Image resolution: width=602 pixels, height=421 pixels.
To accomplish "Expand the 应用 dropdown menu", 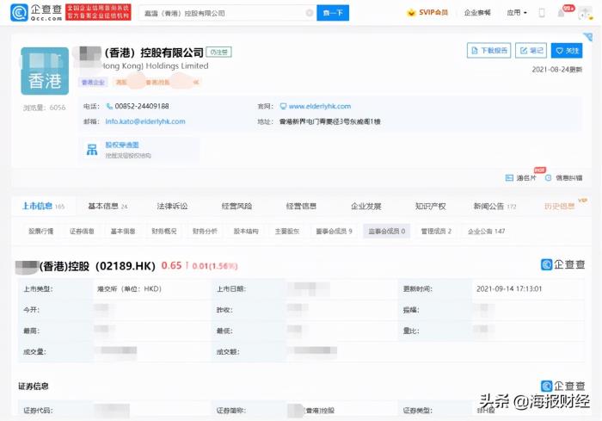I will coord(516,14).
